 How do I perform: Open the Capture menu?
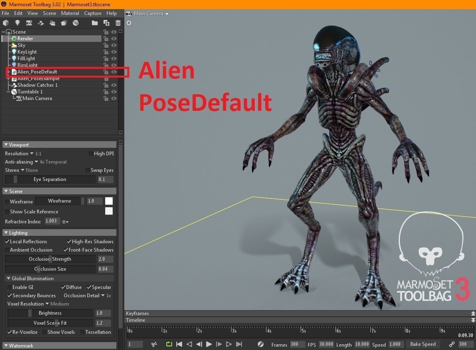click(x=93, y=13)
